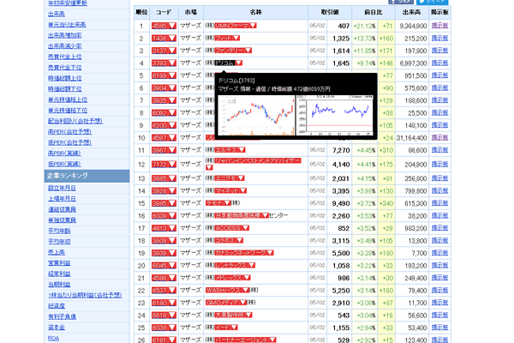Open sidebar link 時価総額下位
The image size is (514, 343).
coord(64,89)
